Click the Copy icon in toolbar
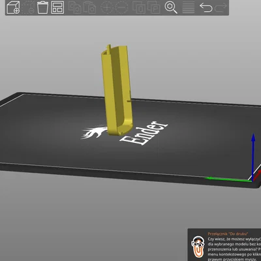261x261 pixels. [74, 7]
